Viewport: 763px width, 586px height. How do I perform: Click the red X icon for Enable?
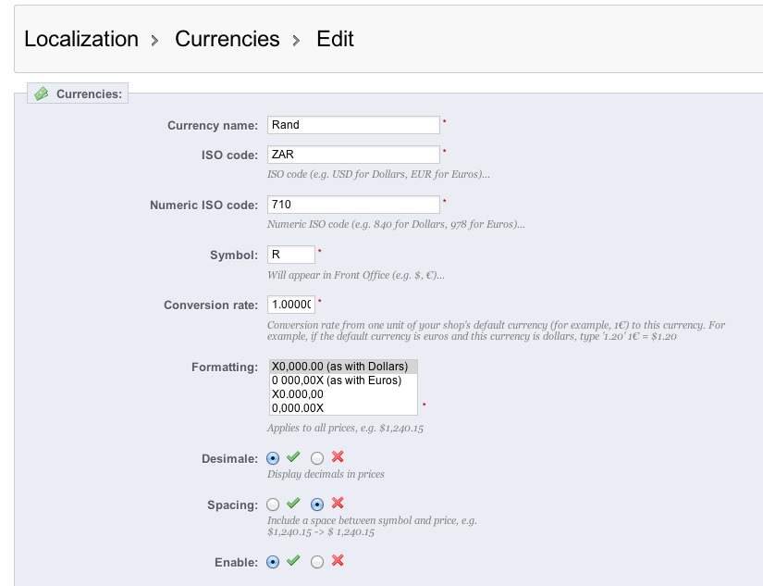coord(338,561)
